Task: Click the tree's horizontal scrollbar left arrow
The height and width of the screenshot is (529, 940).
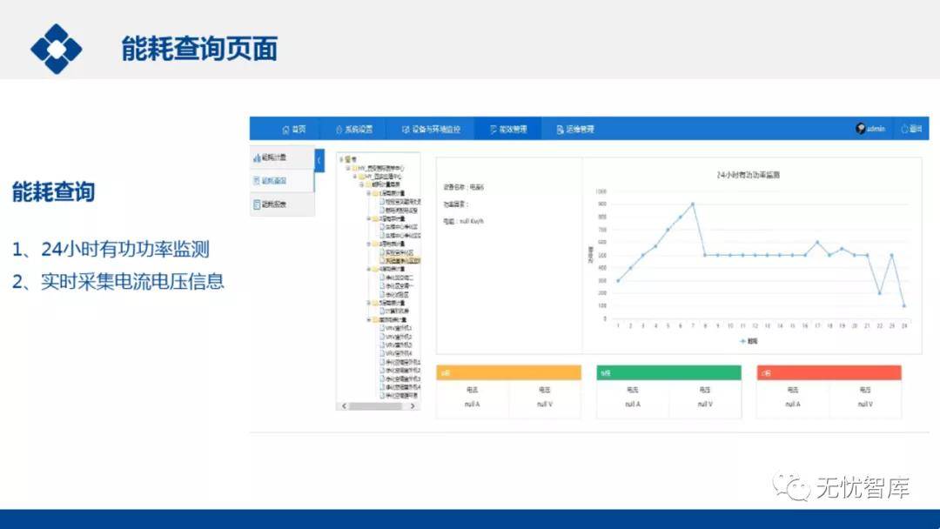Action: [x=342, y=406]
